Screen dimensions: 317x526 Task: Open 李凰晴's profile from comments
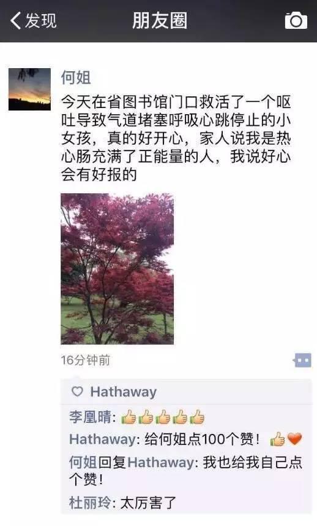point(91,417)
